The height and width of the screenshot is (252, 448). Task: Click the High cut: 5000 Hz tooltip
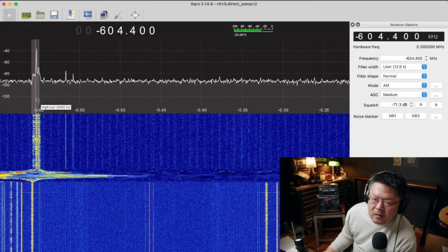(56, 108)
